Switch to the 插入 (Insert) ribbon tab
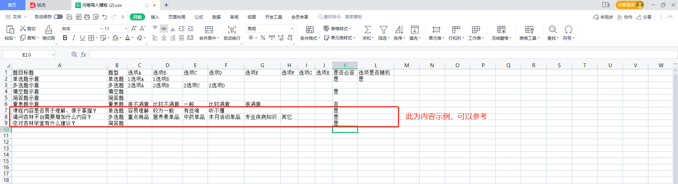This screenshot has height=184, width=678. (x=155, y=17)
